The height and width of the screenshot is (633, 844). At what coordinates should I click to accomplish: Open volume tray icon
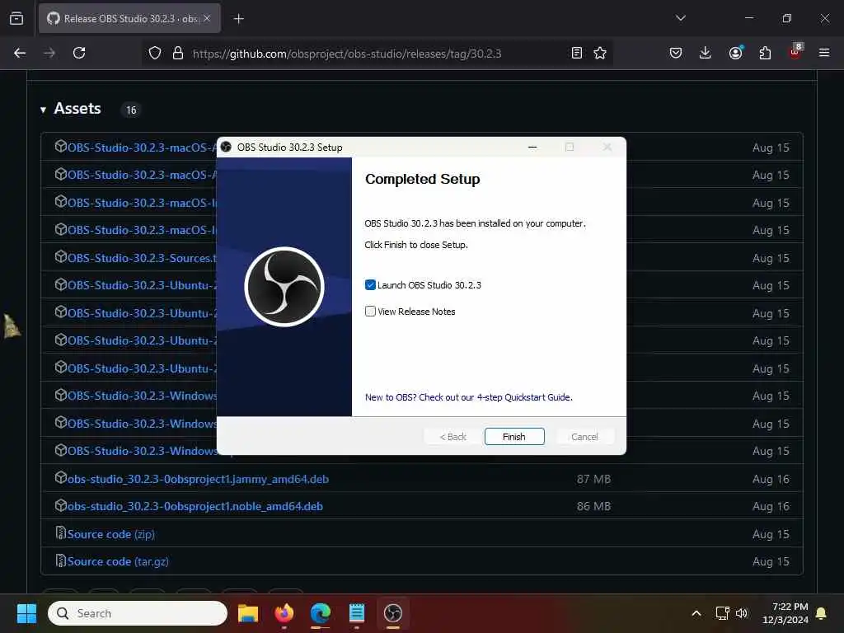coord(742,613)
